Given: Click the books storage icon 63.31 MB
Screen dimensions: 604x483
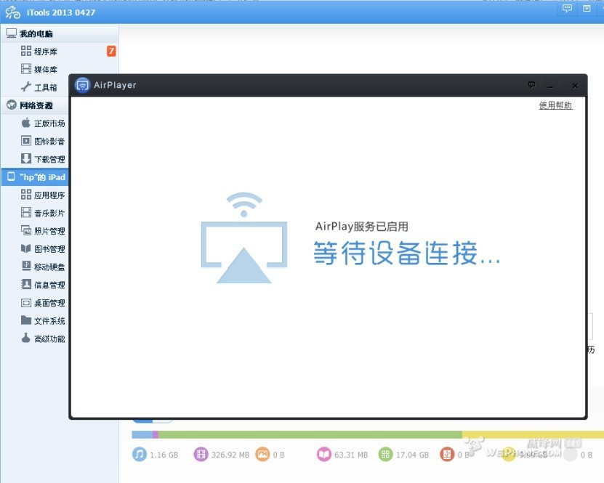Looking at the screenshot, I should pos(324,455).
